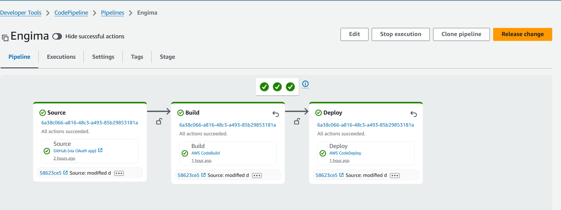Click the middle green status checkmark in summary
Viewport: 561px width, 210px height.
(277, 87)
